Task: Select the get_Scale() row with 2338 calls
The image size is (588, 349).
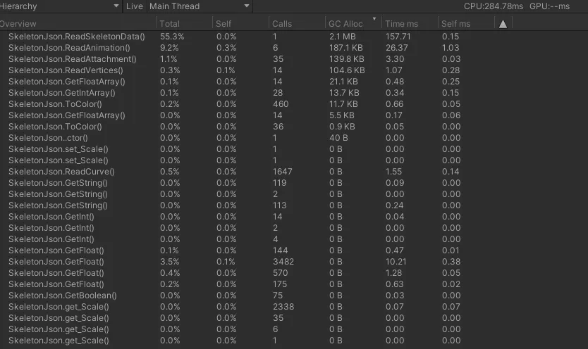Action: coord(294,306)
